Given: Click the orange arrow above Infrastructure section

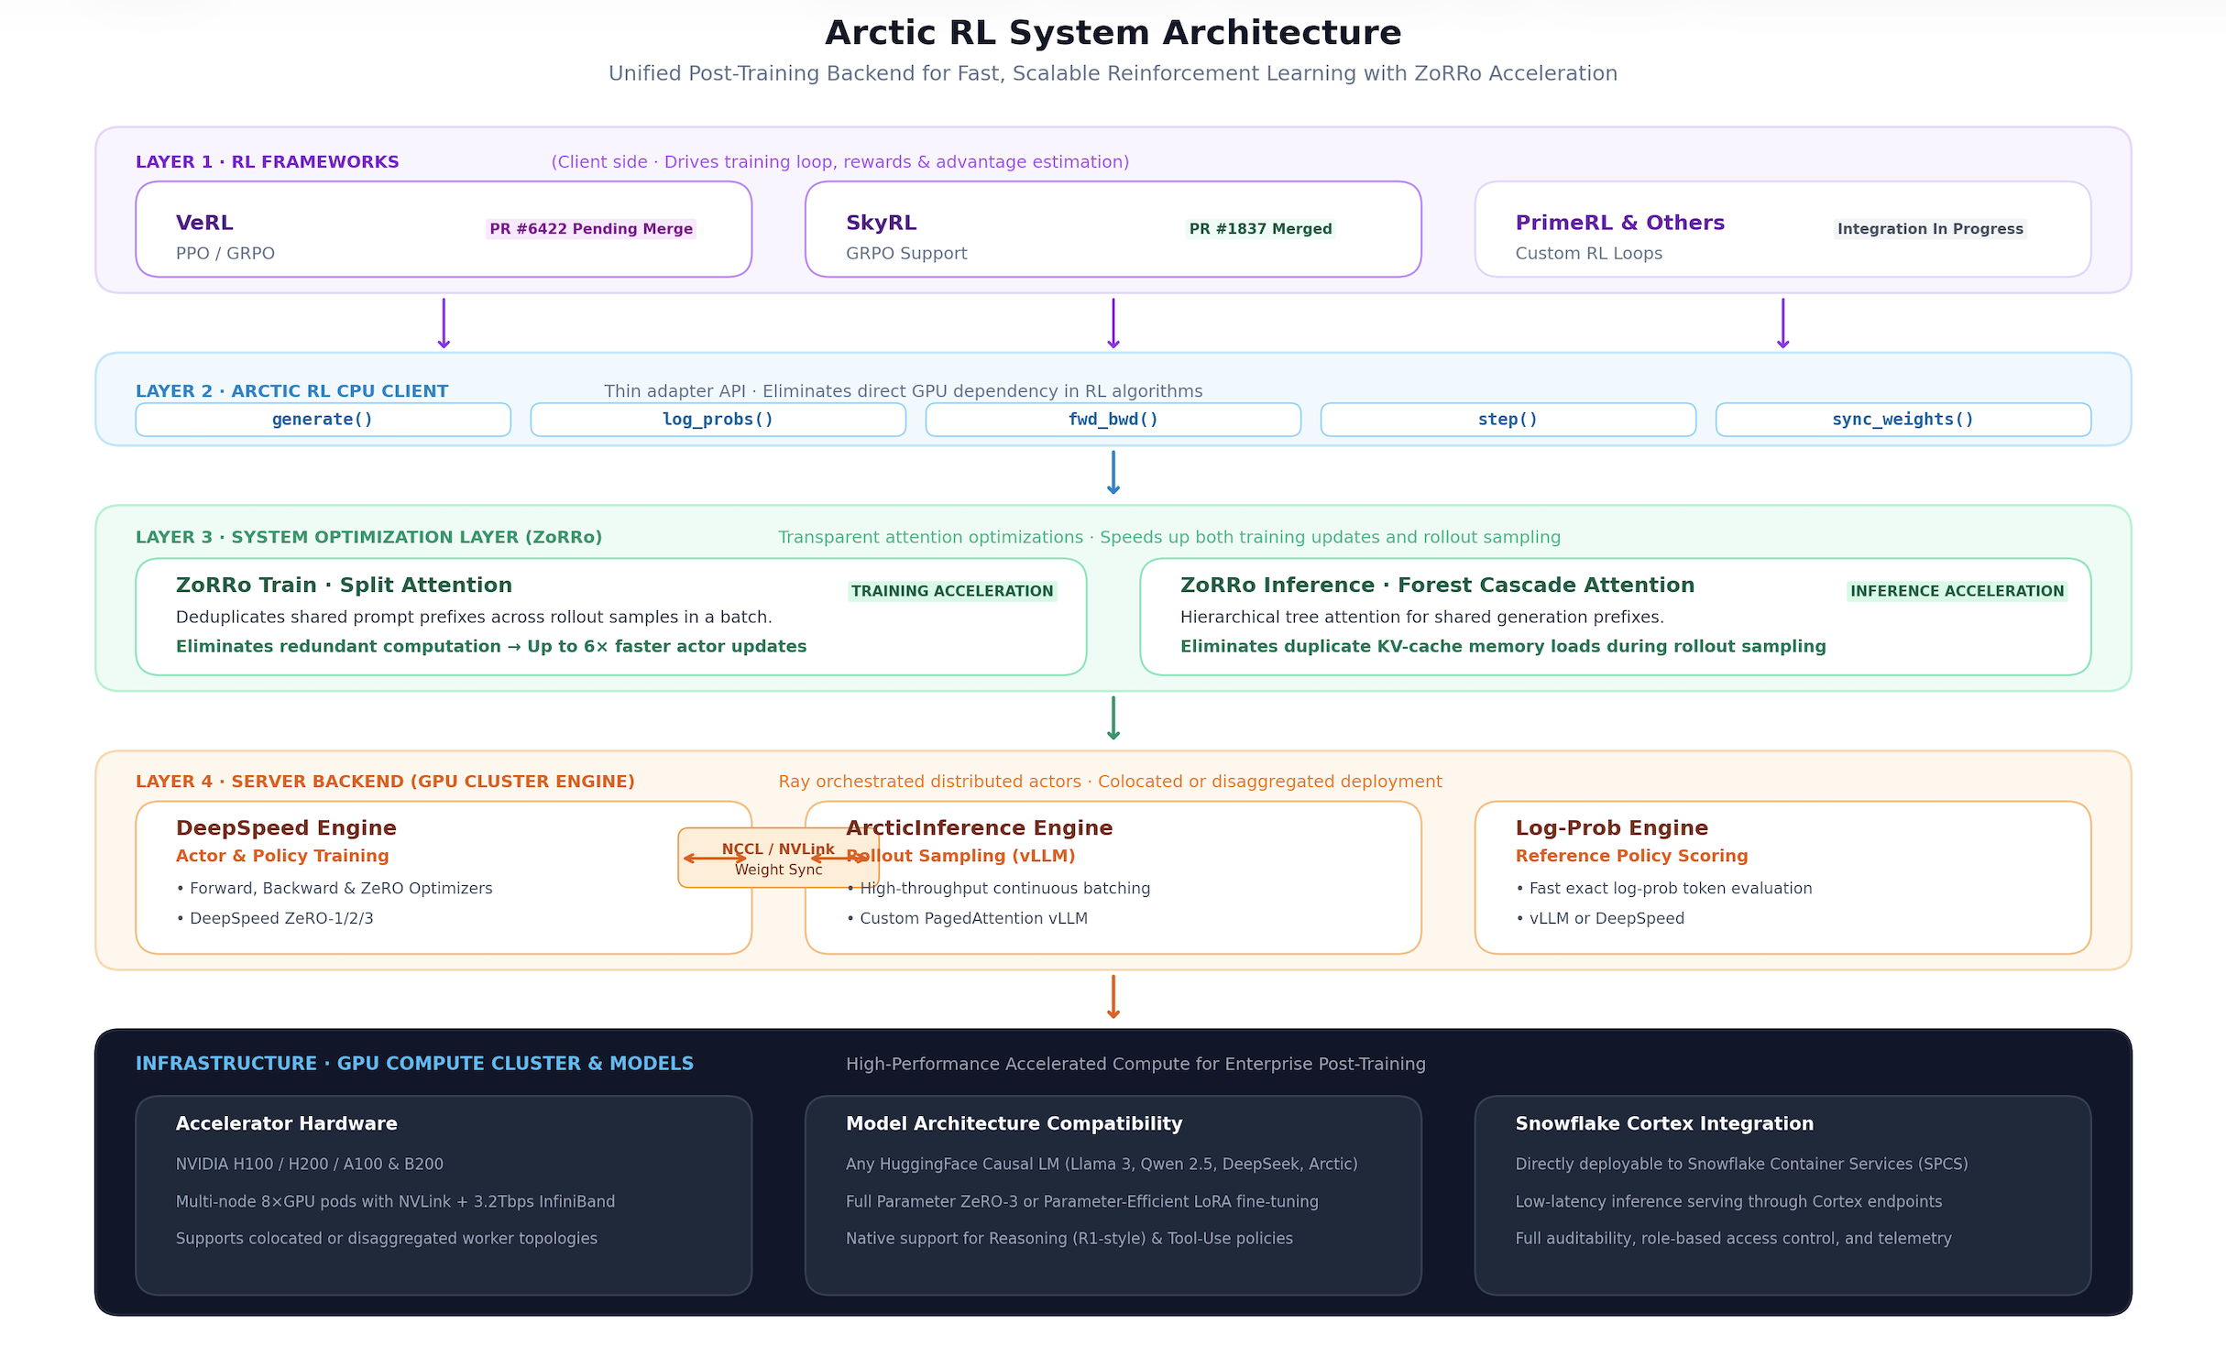Looking at the screenshot, I should click(1113, 997).
